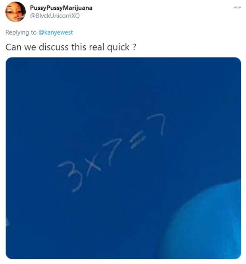Select the word 'this' in the tweet
The width and height of the screenshot is (246, 264).
pyautogui.click(x=79, y=47)
